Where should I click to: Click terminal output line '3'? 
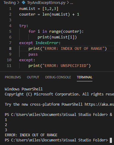pos(6,130)
